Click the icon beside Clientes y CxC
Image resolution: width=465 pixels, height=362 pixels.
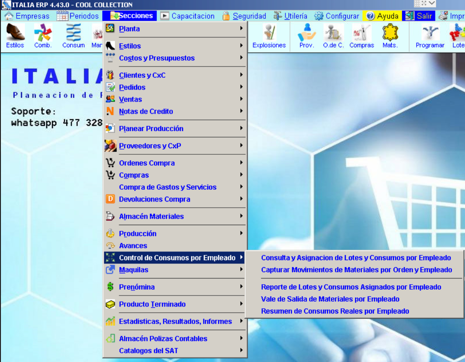110,75
